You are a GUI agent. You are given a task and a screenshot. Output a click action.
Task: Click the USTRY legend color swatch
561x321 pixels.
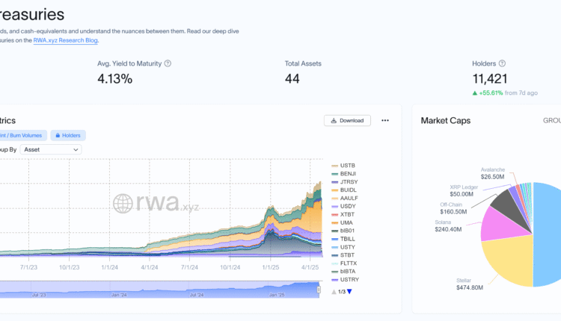(334, 280)
